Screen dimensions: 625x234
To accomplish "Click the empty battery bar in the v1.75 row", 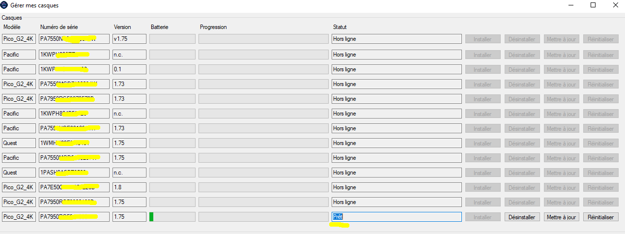I will point(172,39).
